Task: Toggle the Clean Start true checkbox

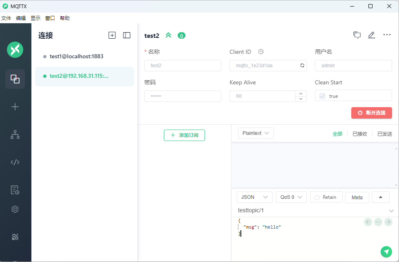Action: [x=322, y=96]
